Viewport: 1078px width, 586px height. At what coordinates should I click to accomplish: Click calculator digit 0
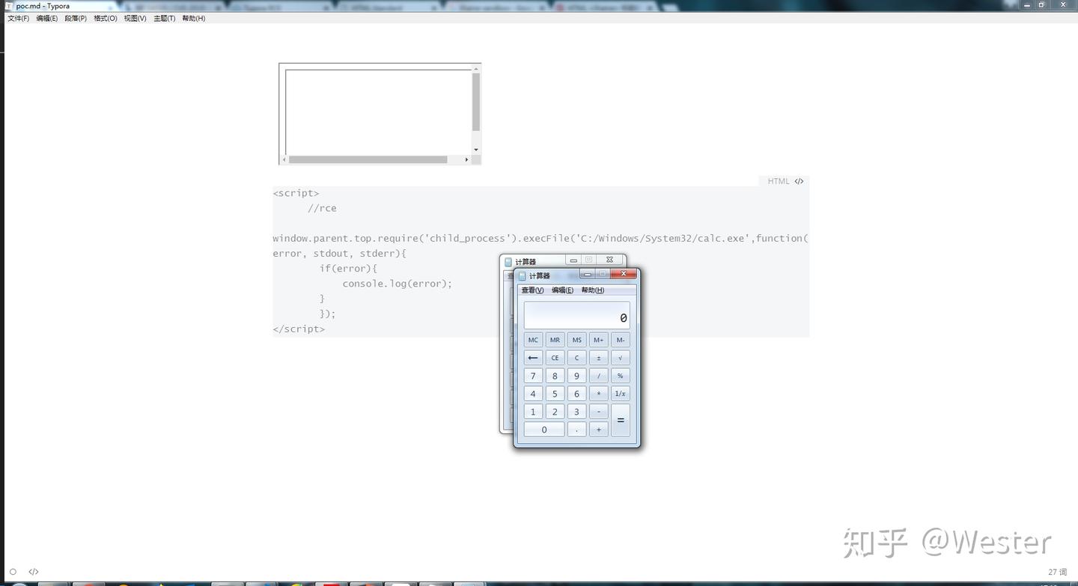[544, 430]
